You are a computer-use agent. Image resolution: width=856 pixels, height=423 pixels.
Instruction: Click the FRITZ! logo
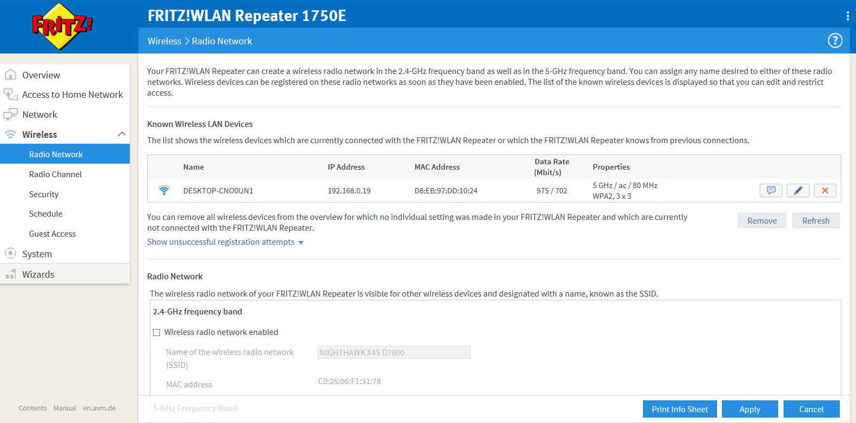click(62, 26)
